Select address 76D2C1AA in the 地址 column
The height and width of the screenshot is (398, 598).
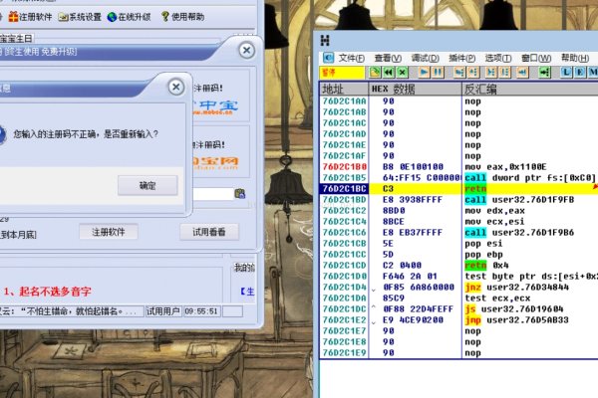[345, 101]
